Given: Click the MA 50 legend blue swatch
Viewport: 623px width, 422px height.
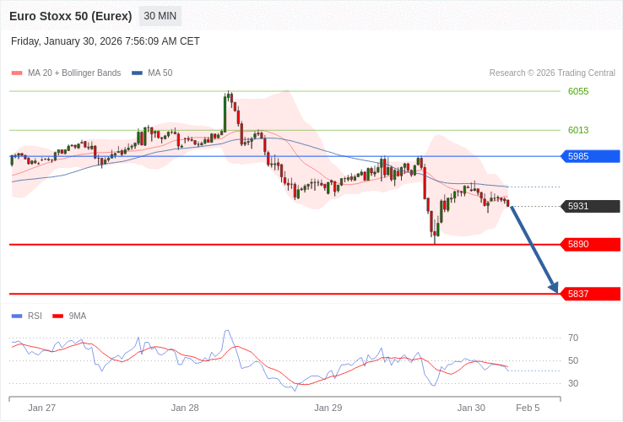Looking at the screenshot, I should (x=137, y=73).
